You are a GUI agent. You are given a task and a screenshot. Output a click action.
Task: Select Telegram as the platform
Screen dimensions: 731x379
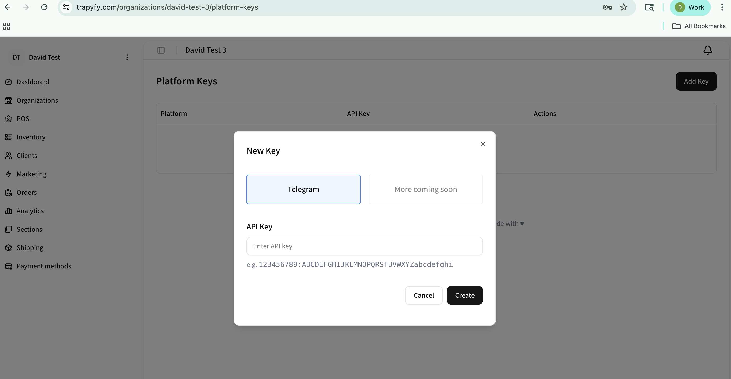tap(303, 189)
